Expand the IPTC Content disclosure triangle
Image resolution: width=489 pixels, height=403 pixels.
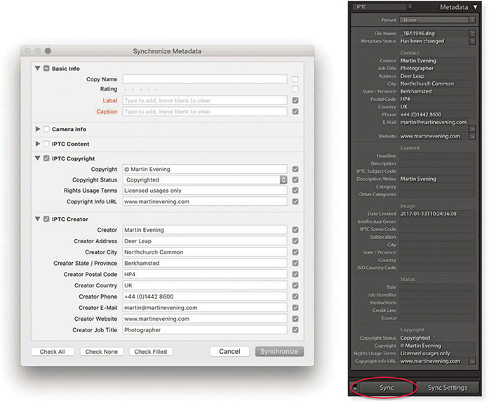coord(38,144)
